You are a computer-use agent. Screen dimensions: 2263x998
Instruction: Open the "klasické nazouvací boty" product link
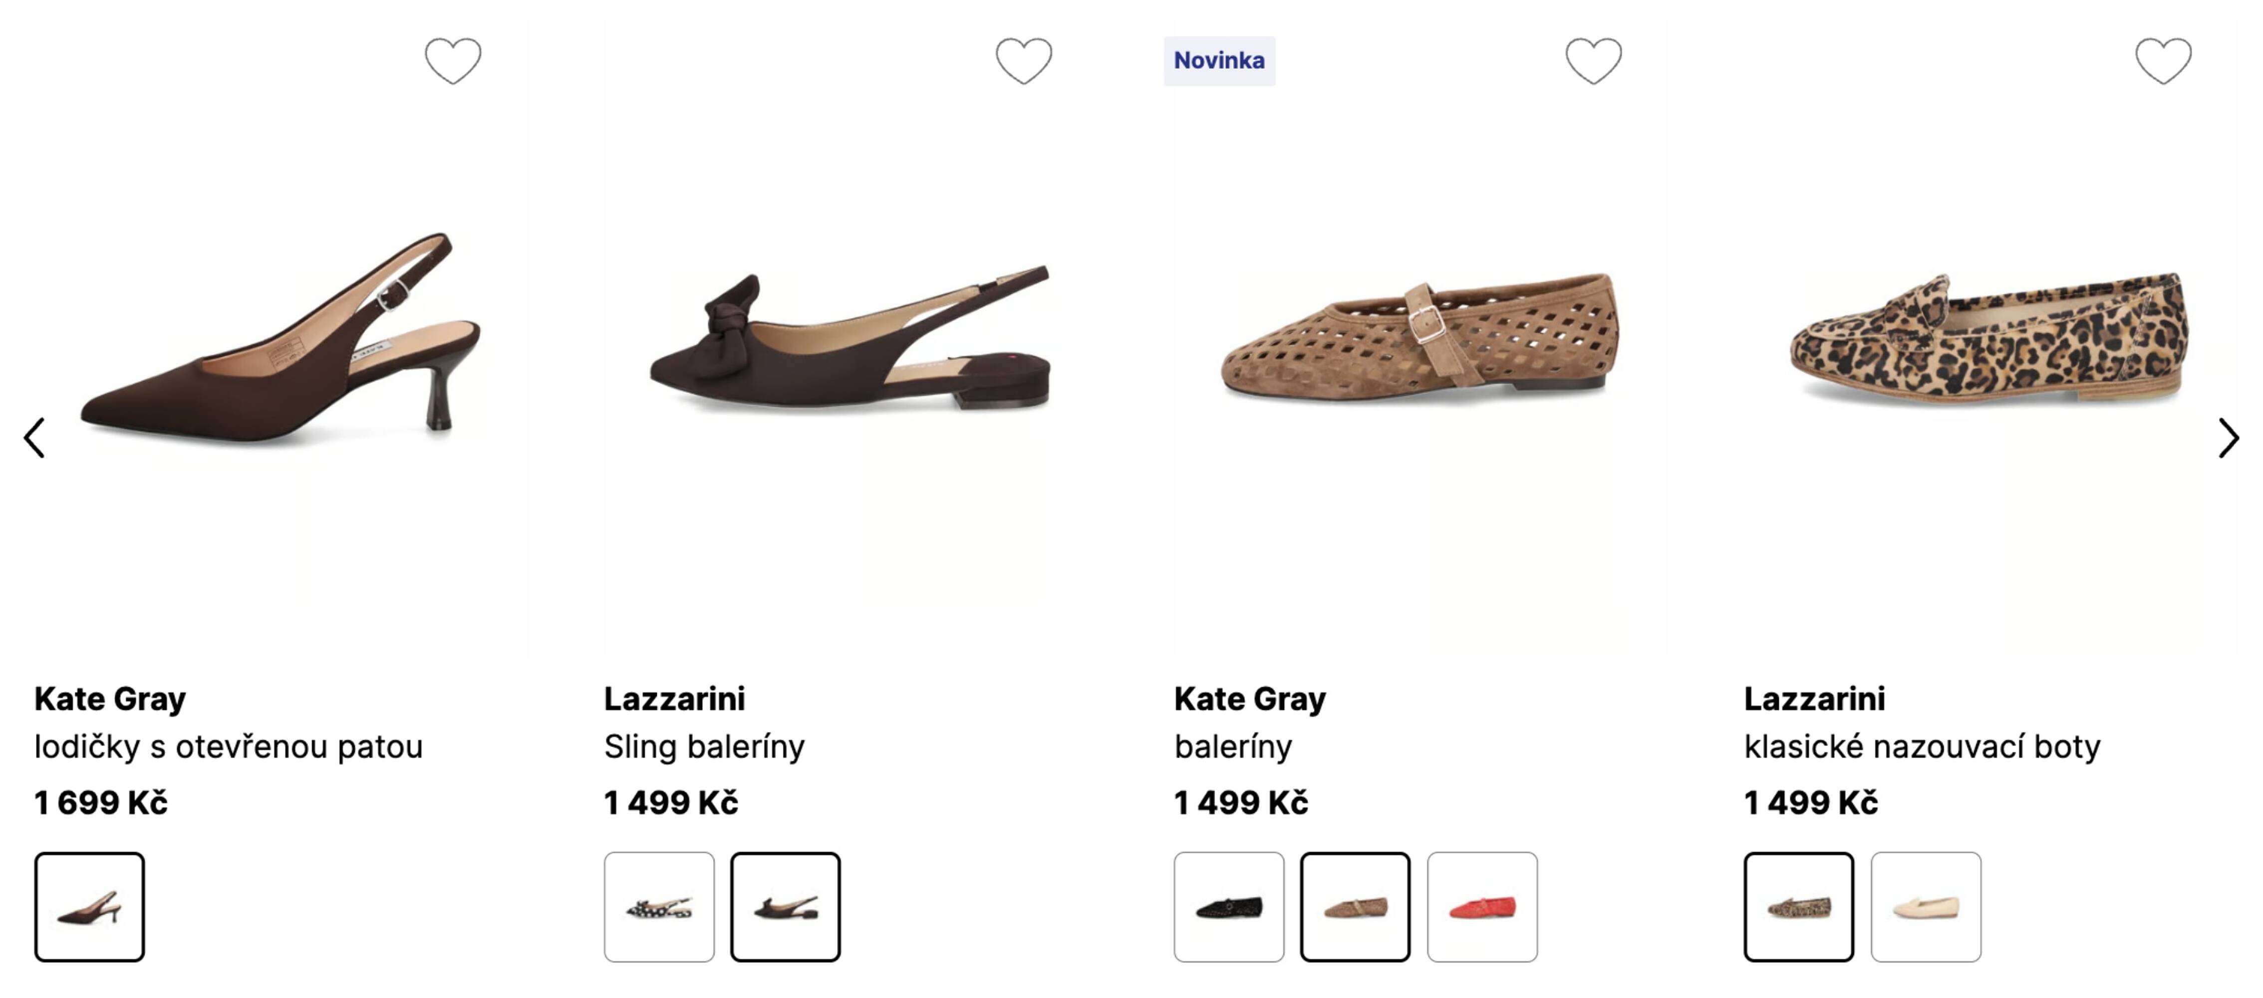click(x=1922, y=747)
